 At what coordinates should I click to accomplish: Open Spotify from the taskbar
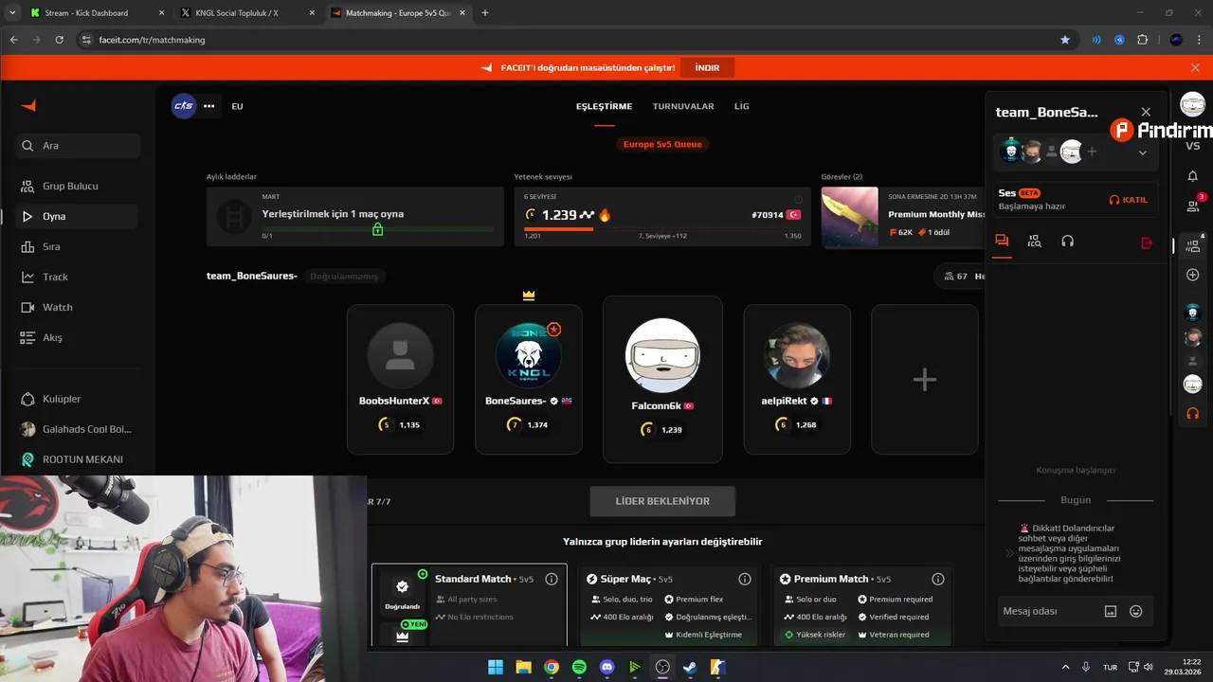[x=579, y=667]
